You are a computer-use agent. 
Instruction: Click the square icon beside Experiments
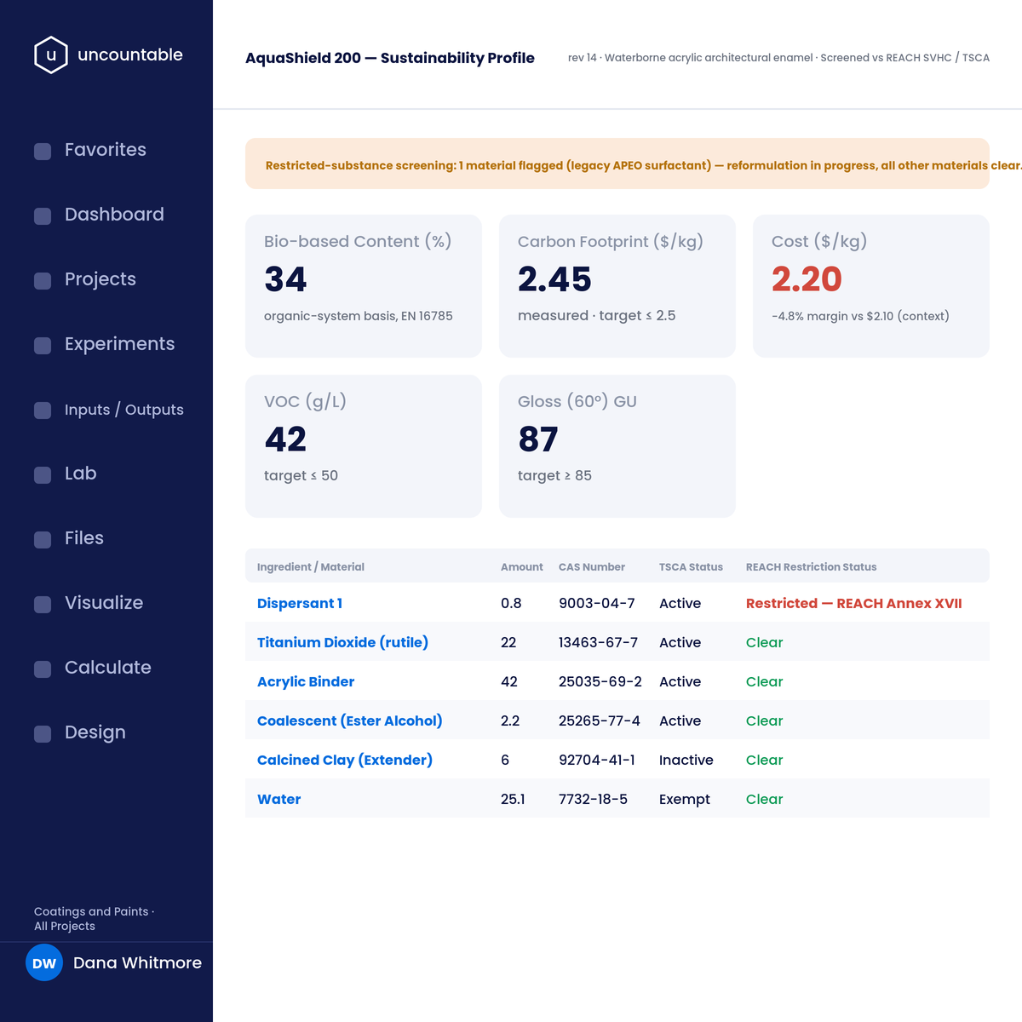coord(43,346)
